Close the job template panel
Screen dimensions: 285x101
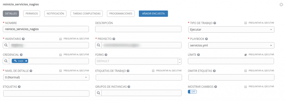281,4
